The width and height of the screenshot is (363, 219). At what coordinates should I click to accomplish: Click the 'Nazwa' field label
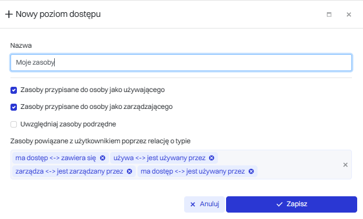21,45
